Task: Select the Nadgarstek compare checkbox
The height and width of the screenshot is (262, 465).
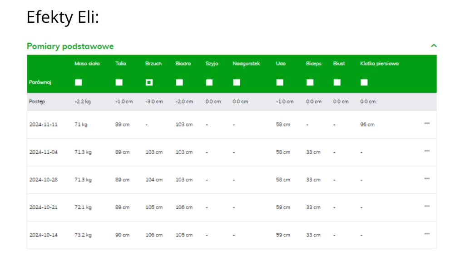Action: tap(237, 82)
